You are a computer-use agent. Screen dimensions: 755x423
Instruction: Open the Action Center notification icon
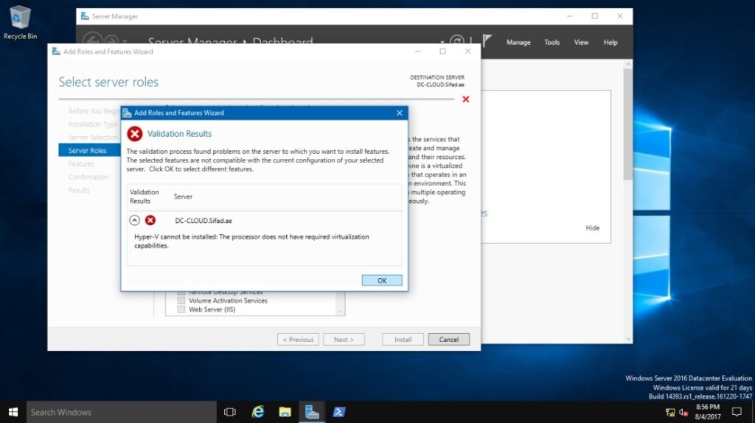[737, 412]
